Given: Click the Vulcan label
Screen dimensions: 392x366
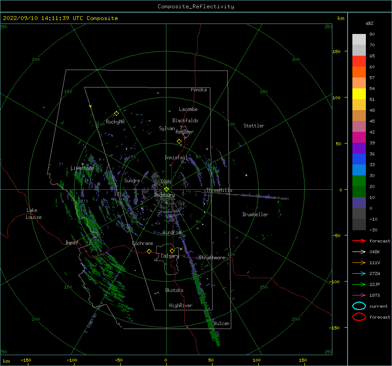Looking at the screenshot, I should pos(222,323).
